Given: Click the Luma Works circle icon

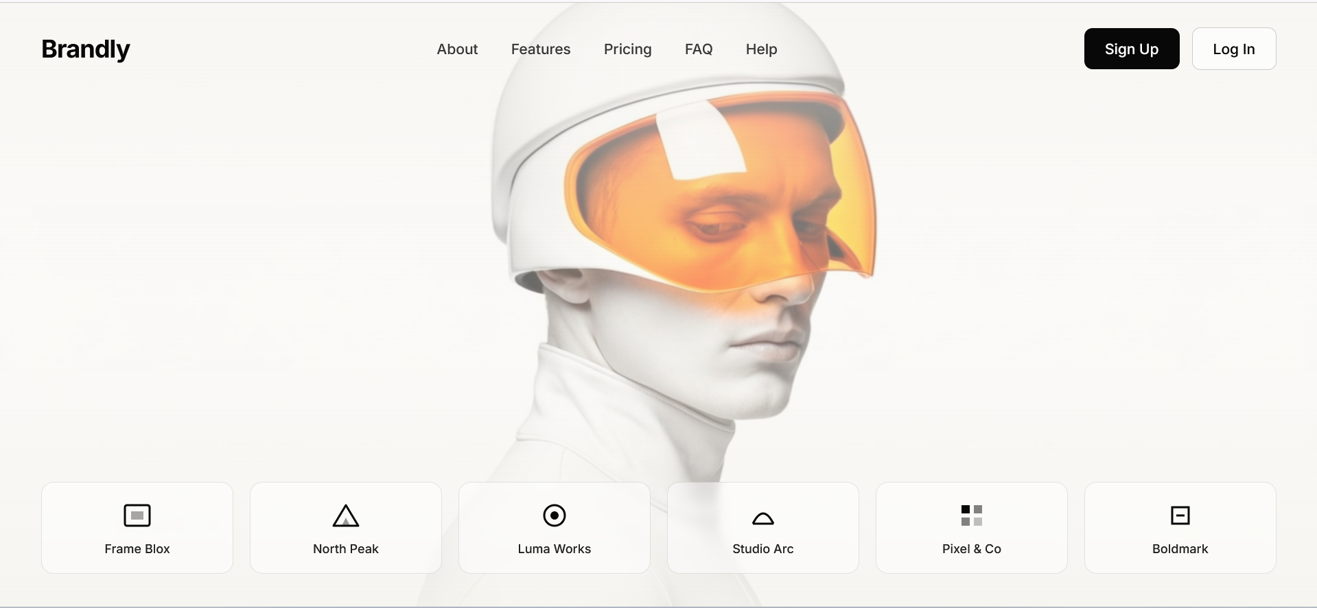Looking at the screenshot, I should click(555, 515).
